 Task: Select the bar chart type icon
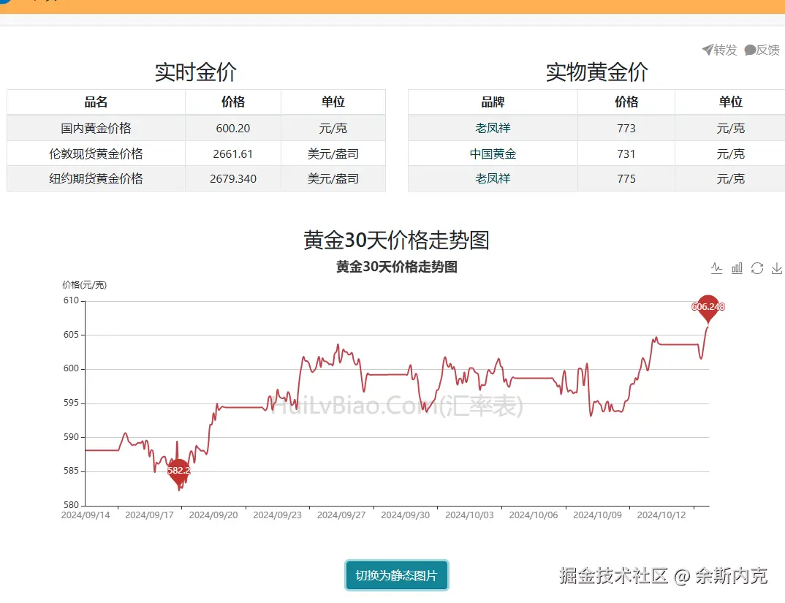(737, 268)
